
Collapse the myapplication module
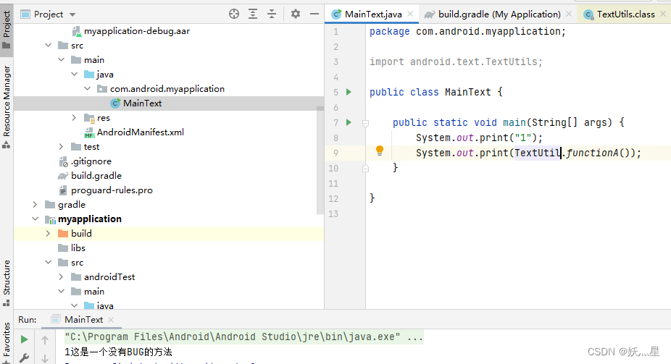tap(35, 219)
